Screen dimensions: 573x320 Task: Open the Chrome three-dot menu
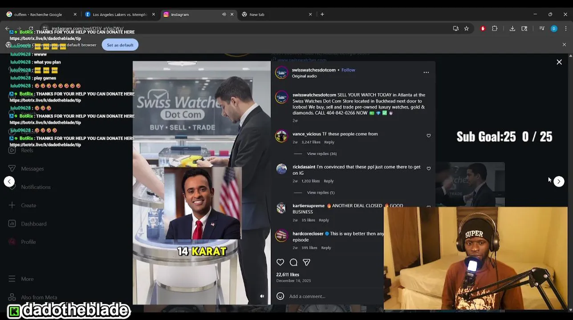pyautogui.click(x=566, y=28)
